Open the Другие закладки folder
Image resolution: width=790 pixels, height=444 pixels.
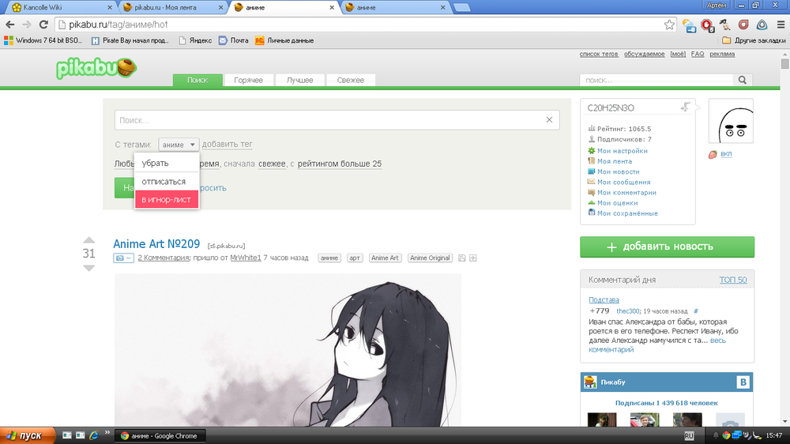coord(754,40)
